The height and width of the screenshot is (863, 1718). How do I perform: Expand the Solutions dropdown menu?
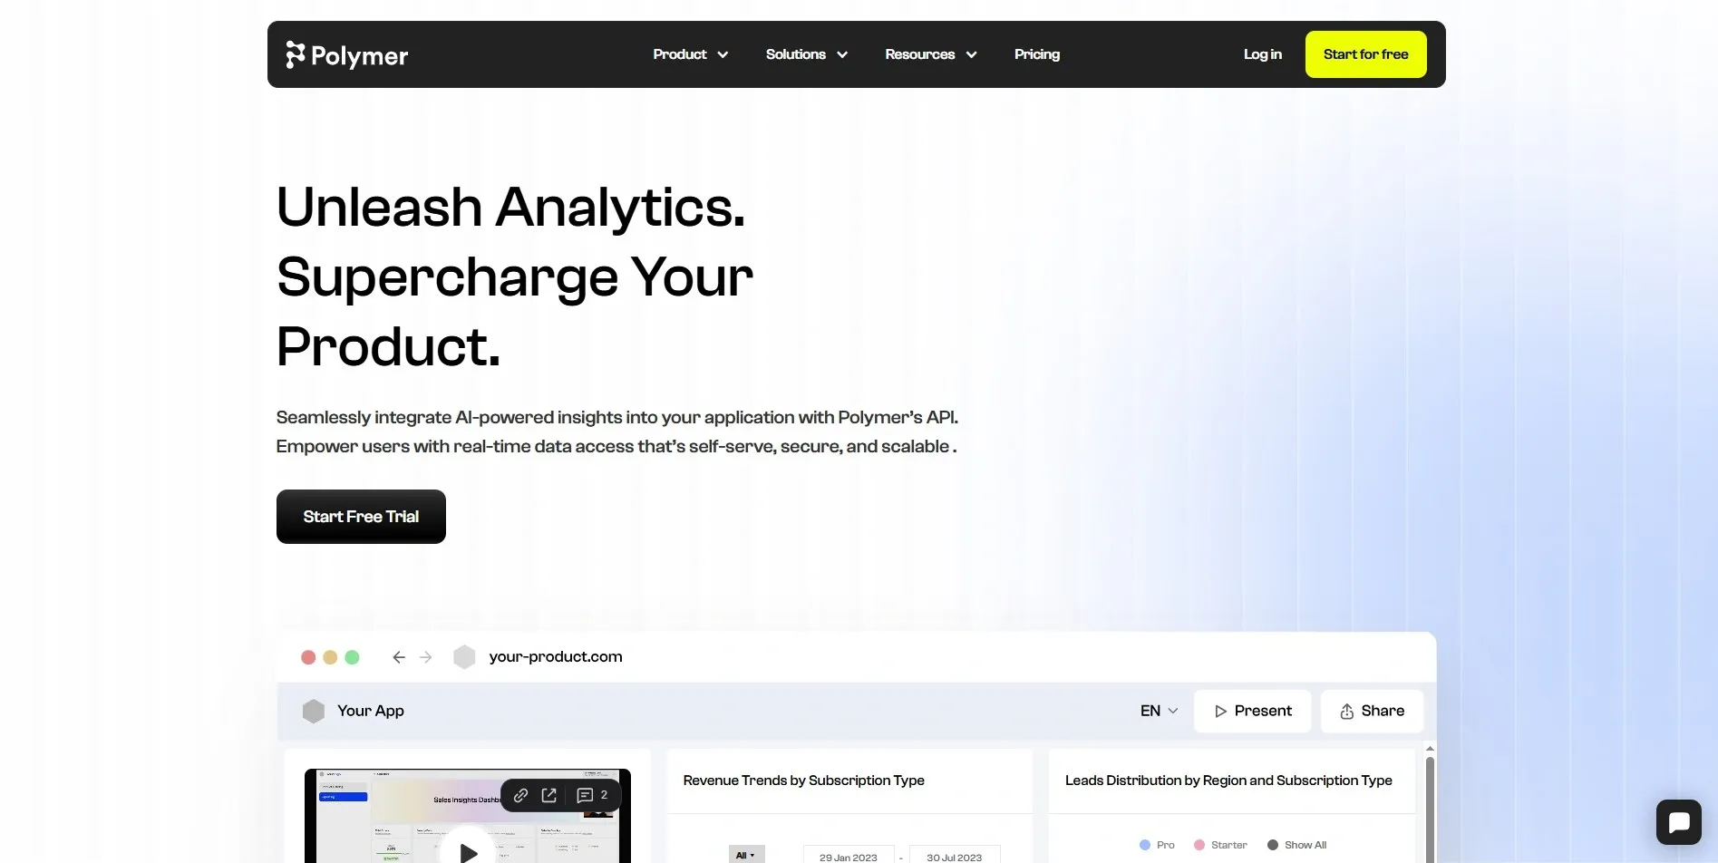[807, 54]
